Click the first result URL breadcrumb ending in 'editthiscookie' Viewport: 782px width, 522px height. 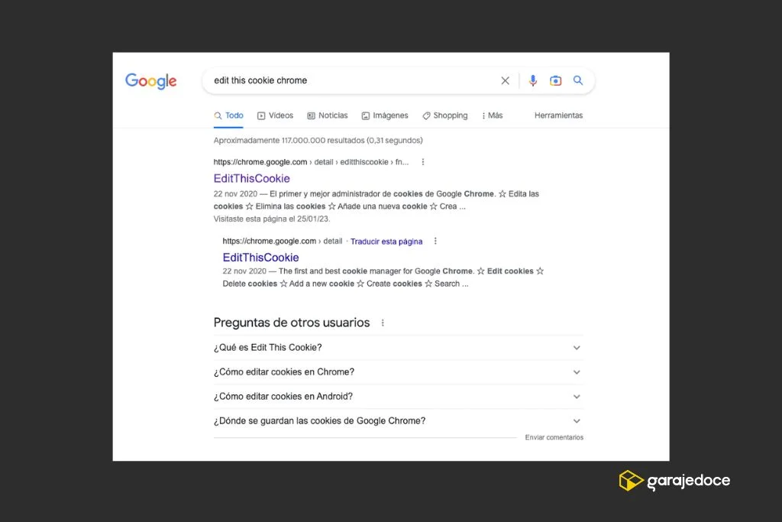tap(311, 162)
